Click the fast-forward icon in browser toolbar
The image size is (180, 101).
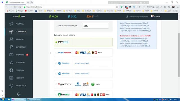144,7
